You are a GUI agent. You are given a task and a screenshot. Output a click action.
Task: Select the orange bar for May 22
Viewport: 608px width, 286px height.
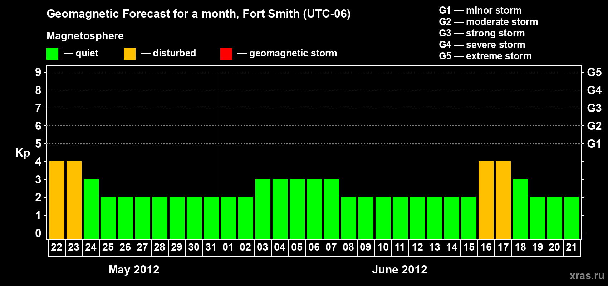click(57, 200)
